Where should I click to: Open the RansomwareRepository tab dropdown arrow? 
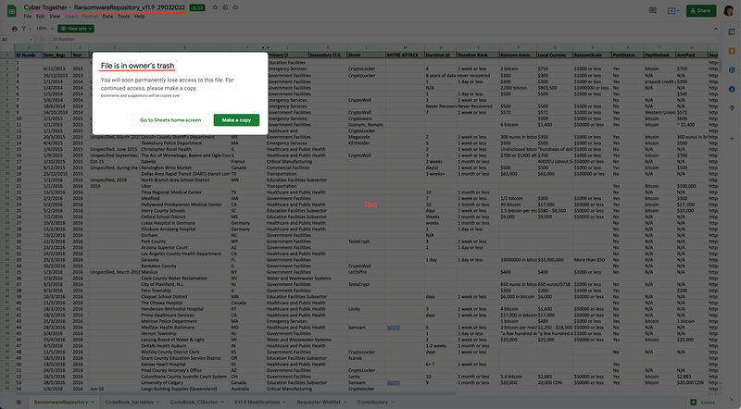point(92,403)
